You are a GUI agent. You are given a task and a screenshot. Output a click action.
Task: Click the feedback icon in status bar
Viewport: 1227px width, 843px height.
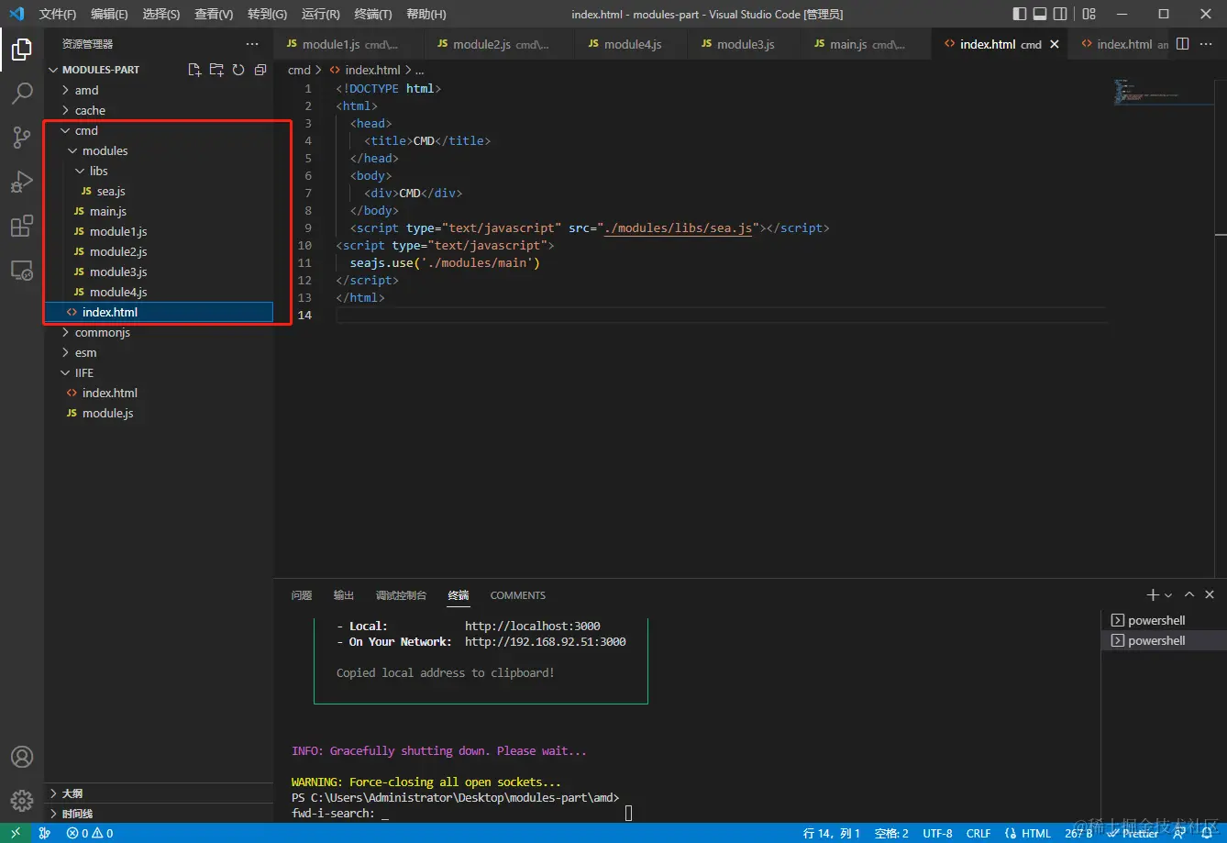pos(1179,833)
